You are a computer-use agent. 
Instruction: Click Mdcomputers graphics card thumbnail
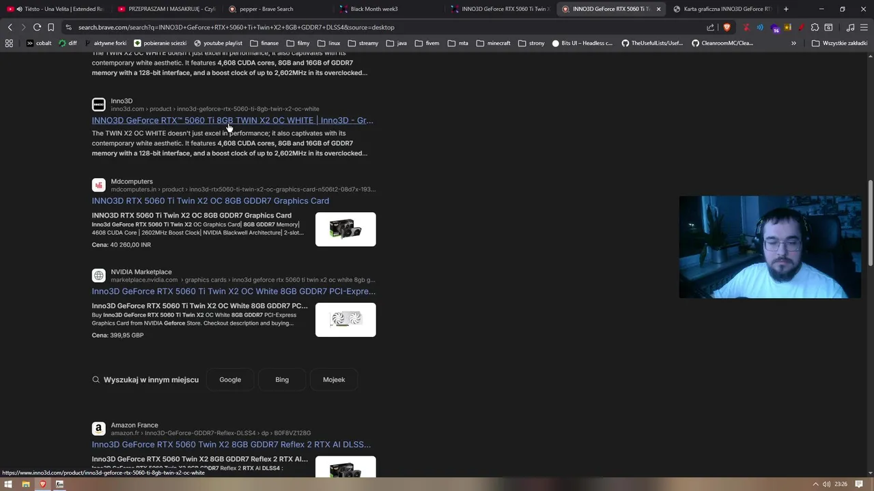346,229
